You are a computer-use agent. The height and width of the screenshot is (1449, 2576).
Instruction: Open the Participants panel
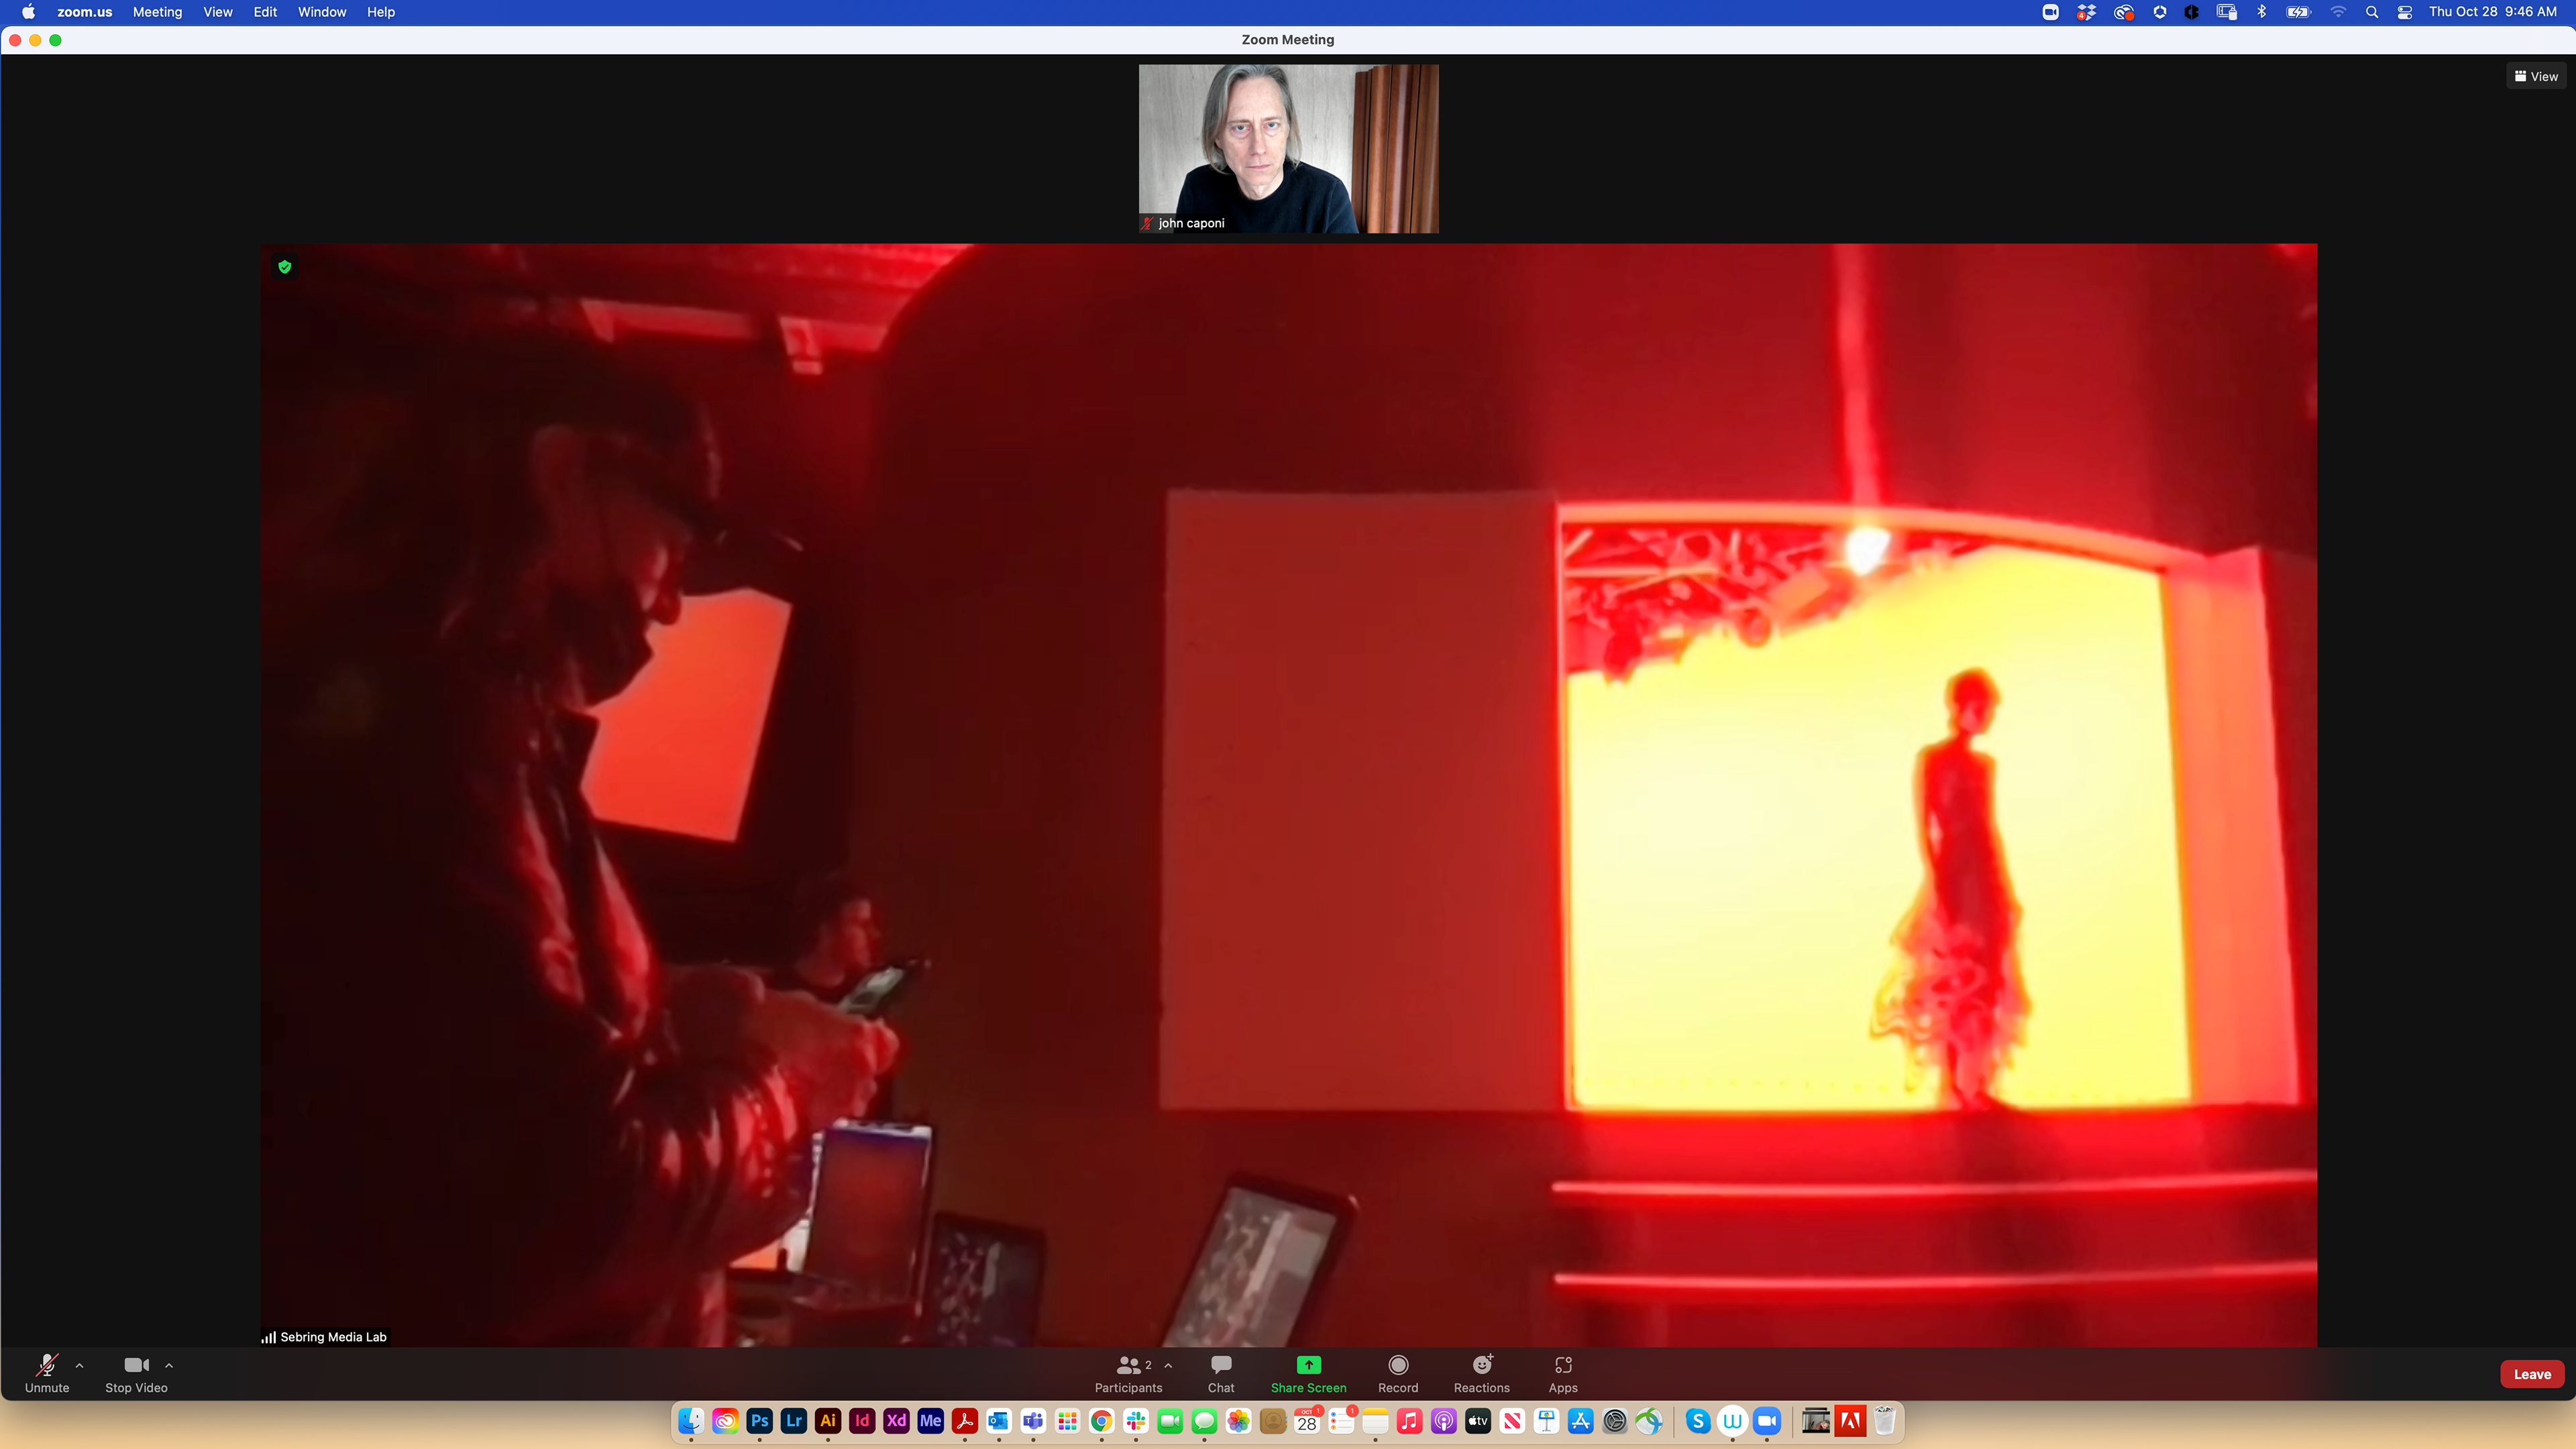[1129, 1373]
